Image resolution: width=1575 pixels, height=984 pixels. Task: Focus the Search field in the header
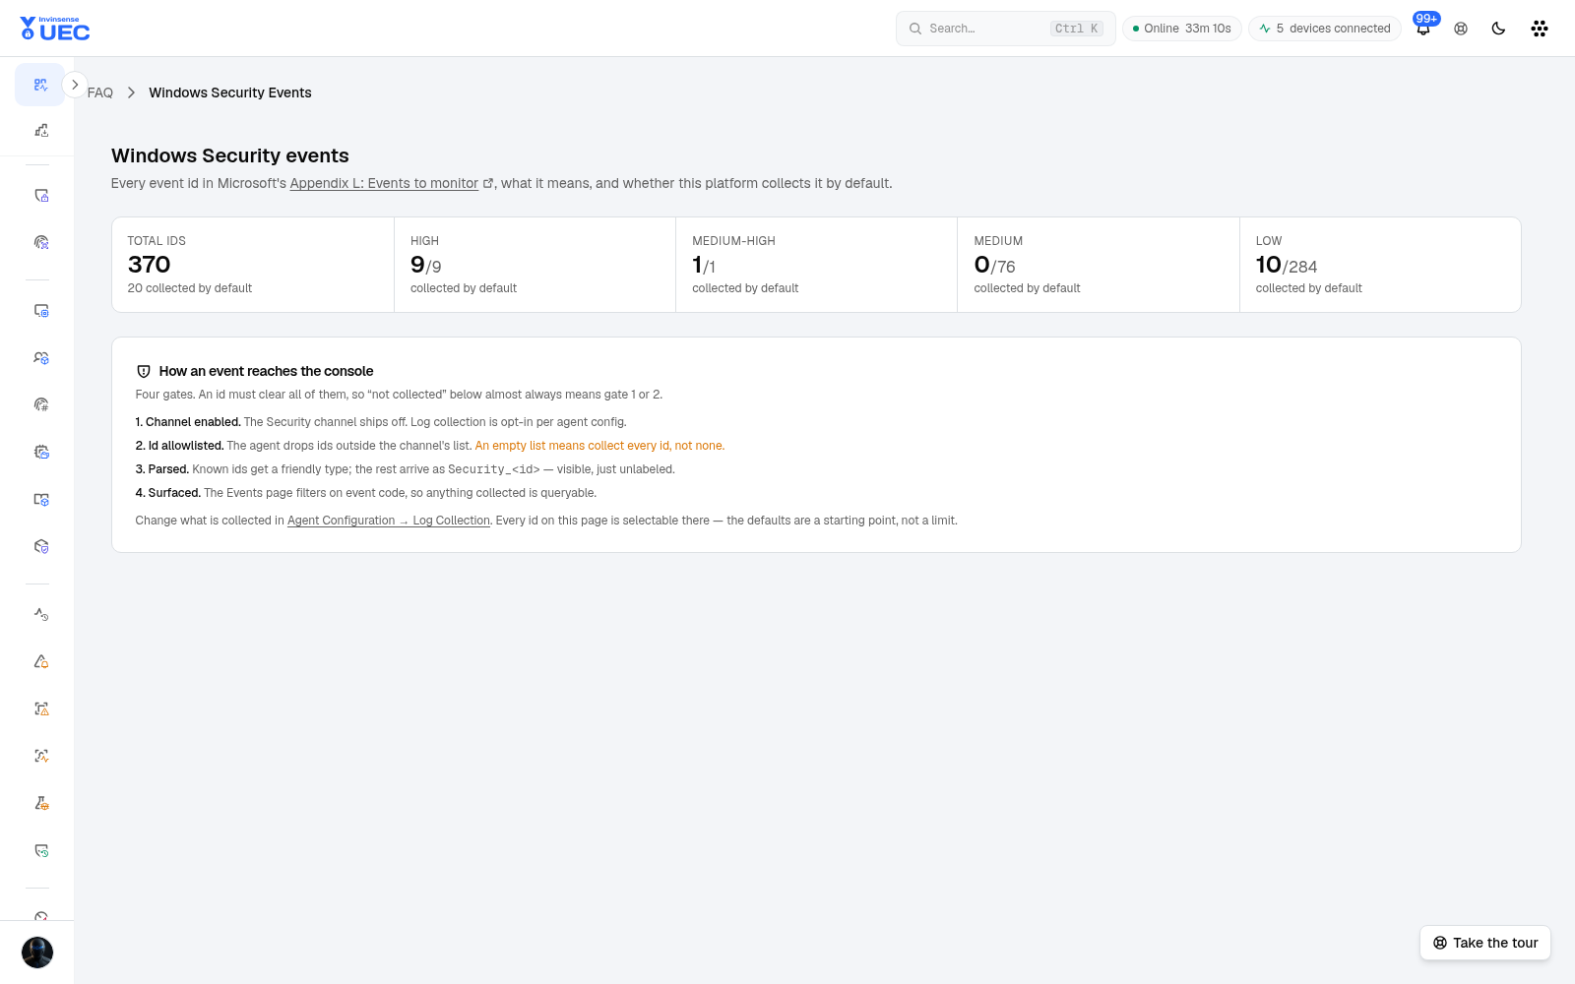coord(1005,29)
